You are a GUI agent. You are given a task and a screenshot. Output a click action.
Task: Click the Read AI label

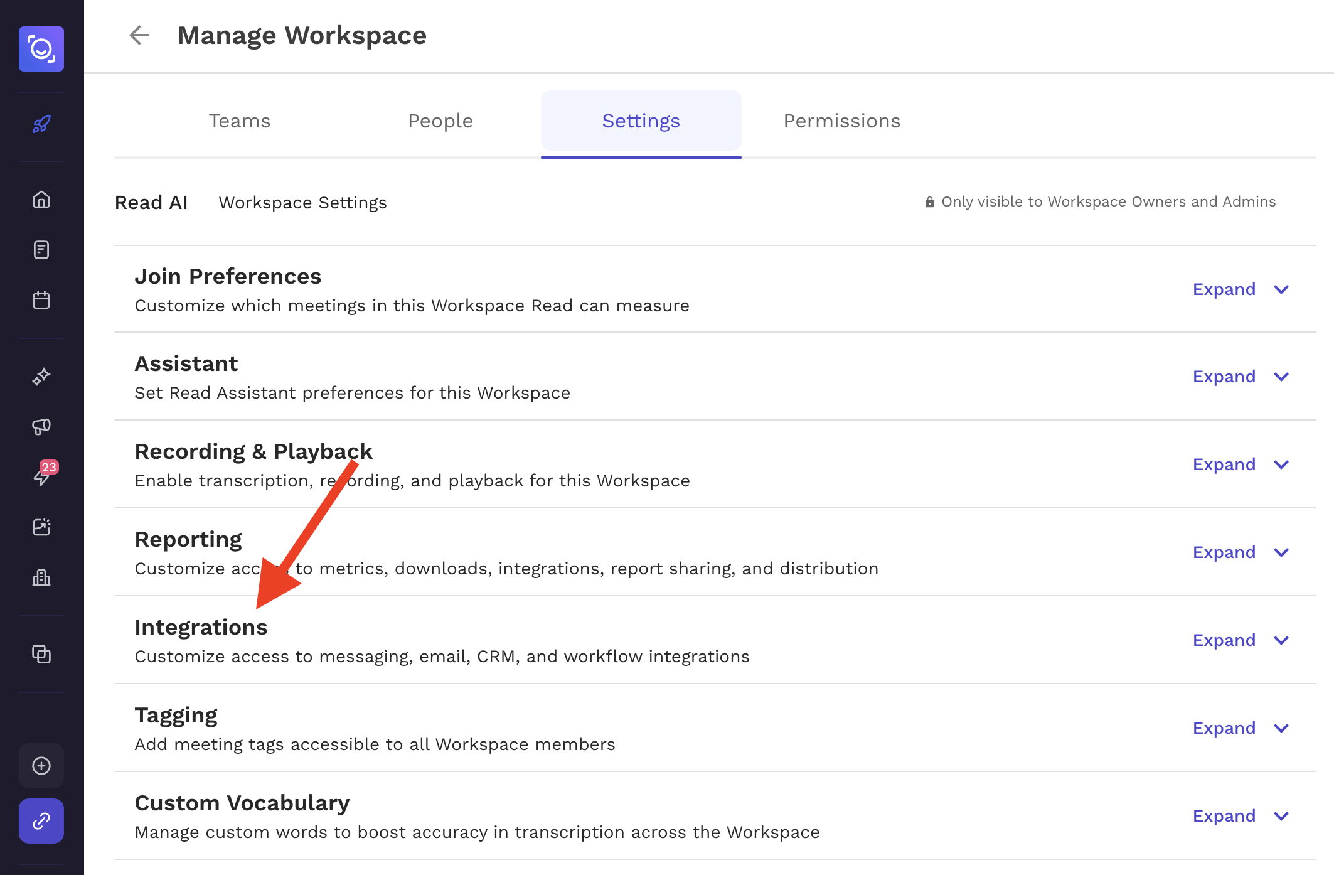click(x=151, y=203)
